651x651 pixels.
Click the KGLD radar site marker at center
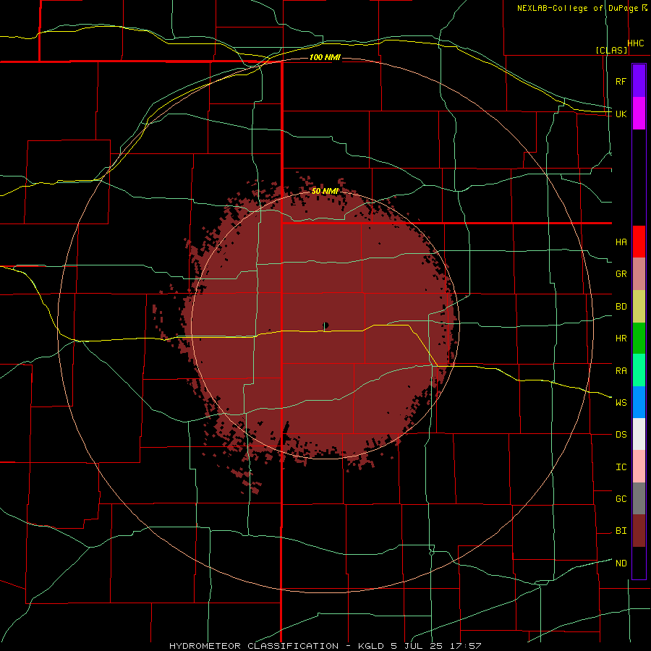(x=326, y=325)
